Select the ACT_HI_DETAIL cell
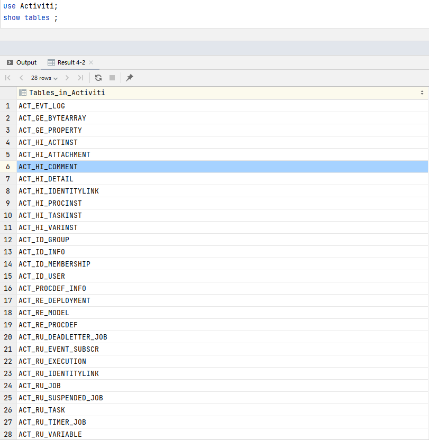This screenshot has width=429, height=440. pyautogui.click(x=222, y=179)
